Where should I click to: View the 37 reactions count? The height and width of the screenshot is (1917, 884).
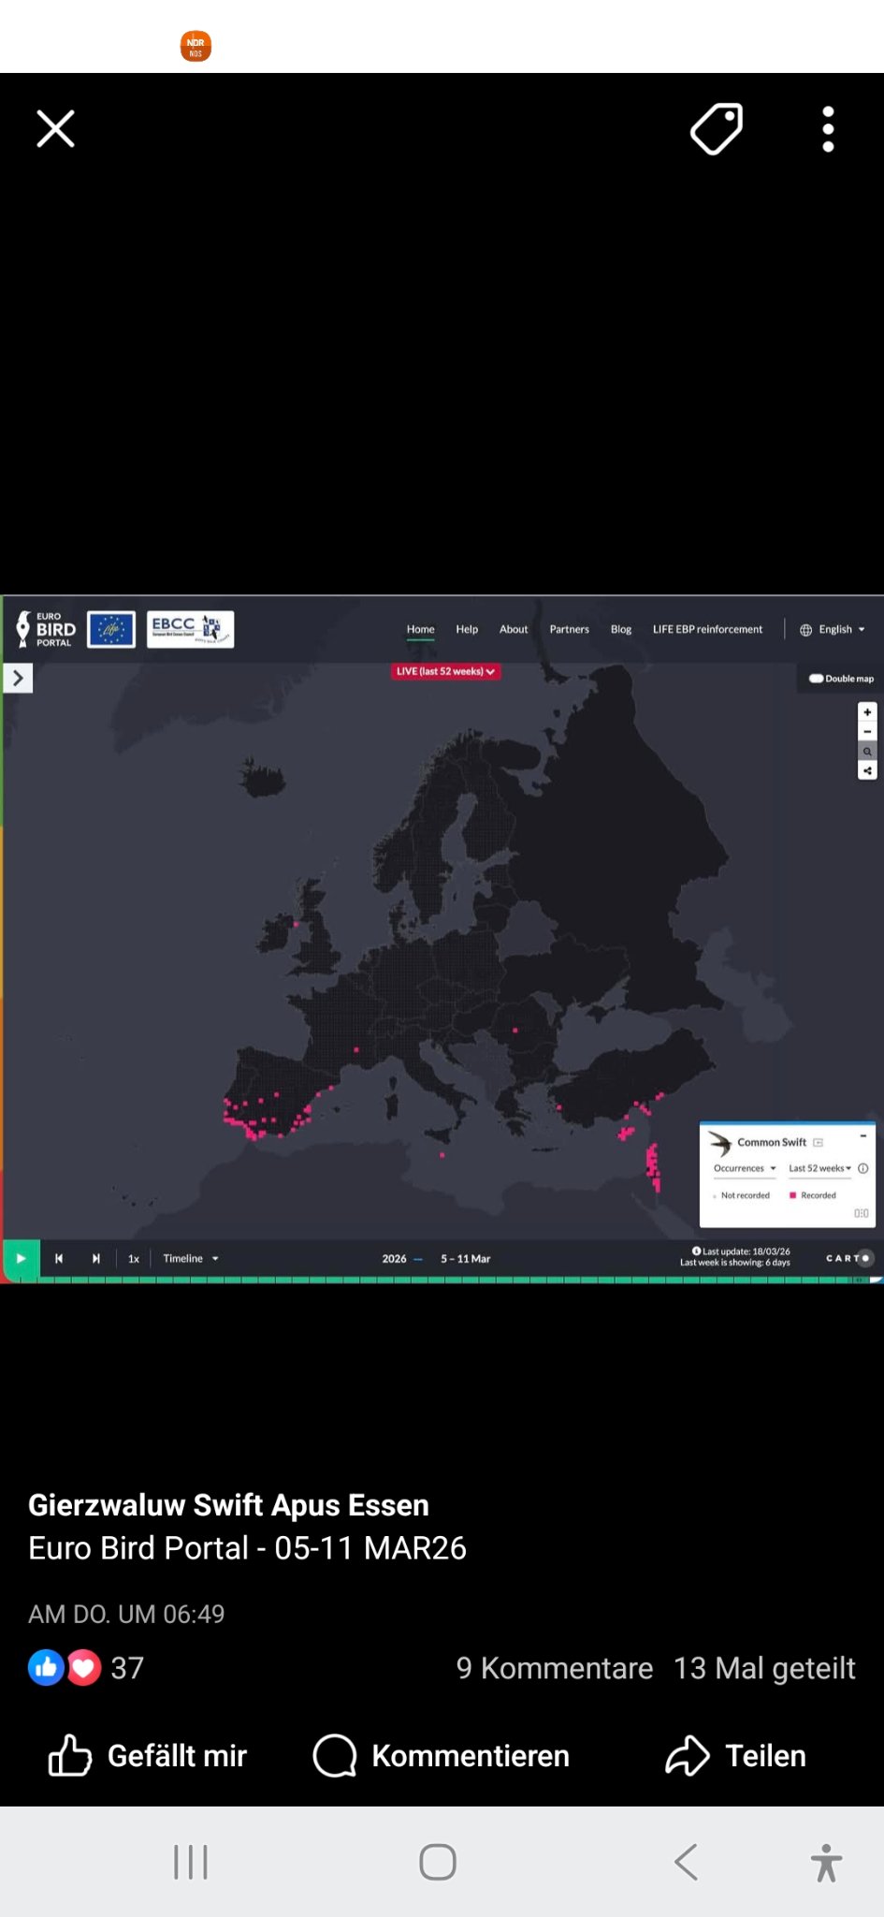pos(126,1668)
